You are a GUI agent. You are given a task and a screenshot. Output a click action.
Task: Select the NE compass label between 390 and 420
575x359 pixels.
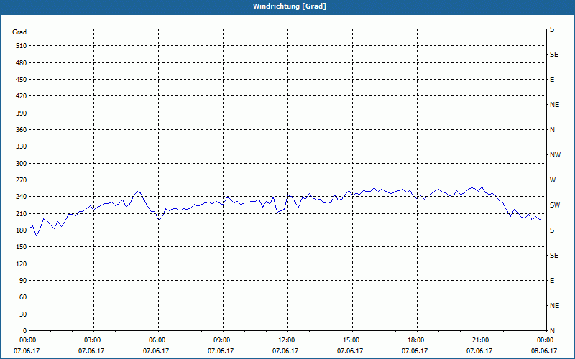[554, 105]
